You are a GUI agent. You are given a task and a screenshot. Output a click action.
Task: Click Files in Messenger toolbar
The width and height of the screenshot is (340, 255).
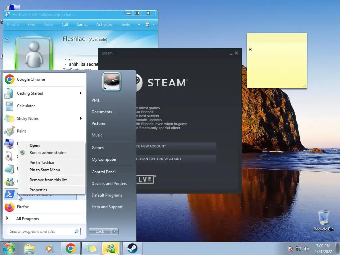[x=32, y=25]
